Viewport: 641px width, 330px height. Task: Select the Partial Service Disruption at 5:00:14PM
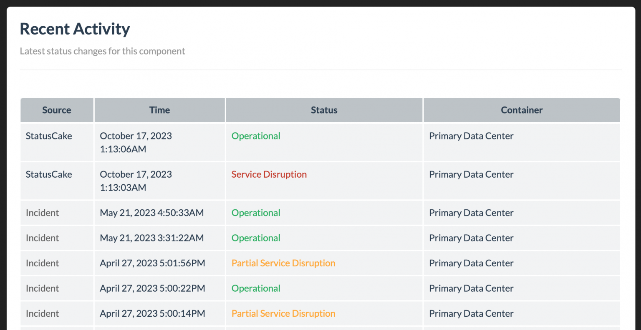[283, 313]
